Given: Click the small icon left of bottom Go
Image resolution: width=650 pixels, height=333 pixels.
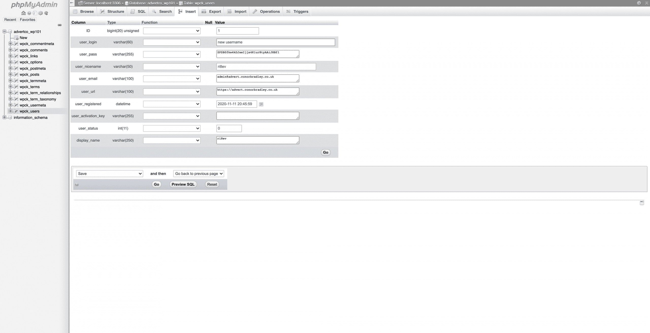Looking at the screenshot, I should [77, 185].
